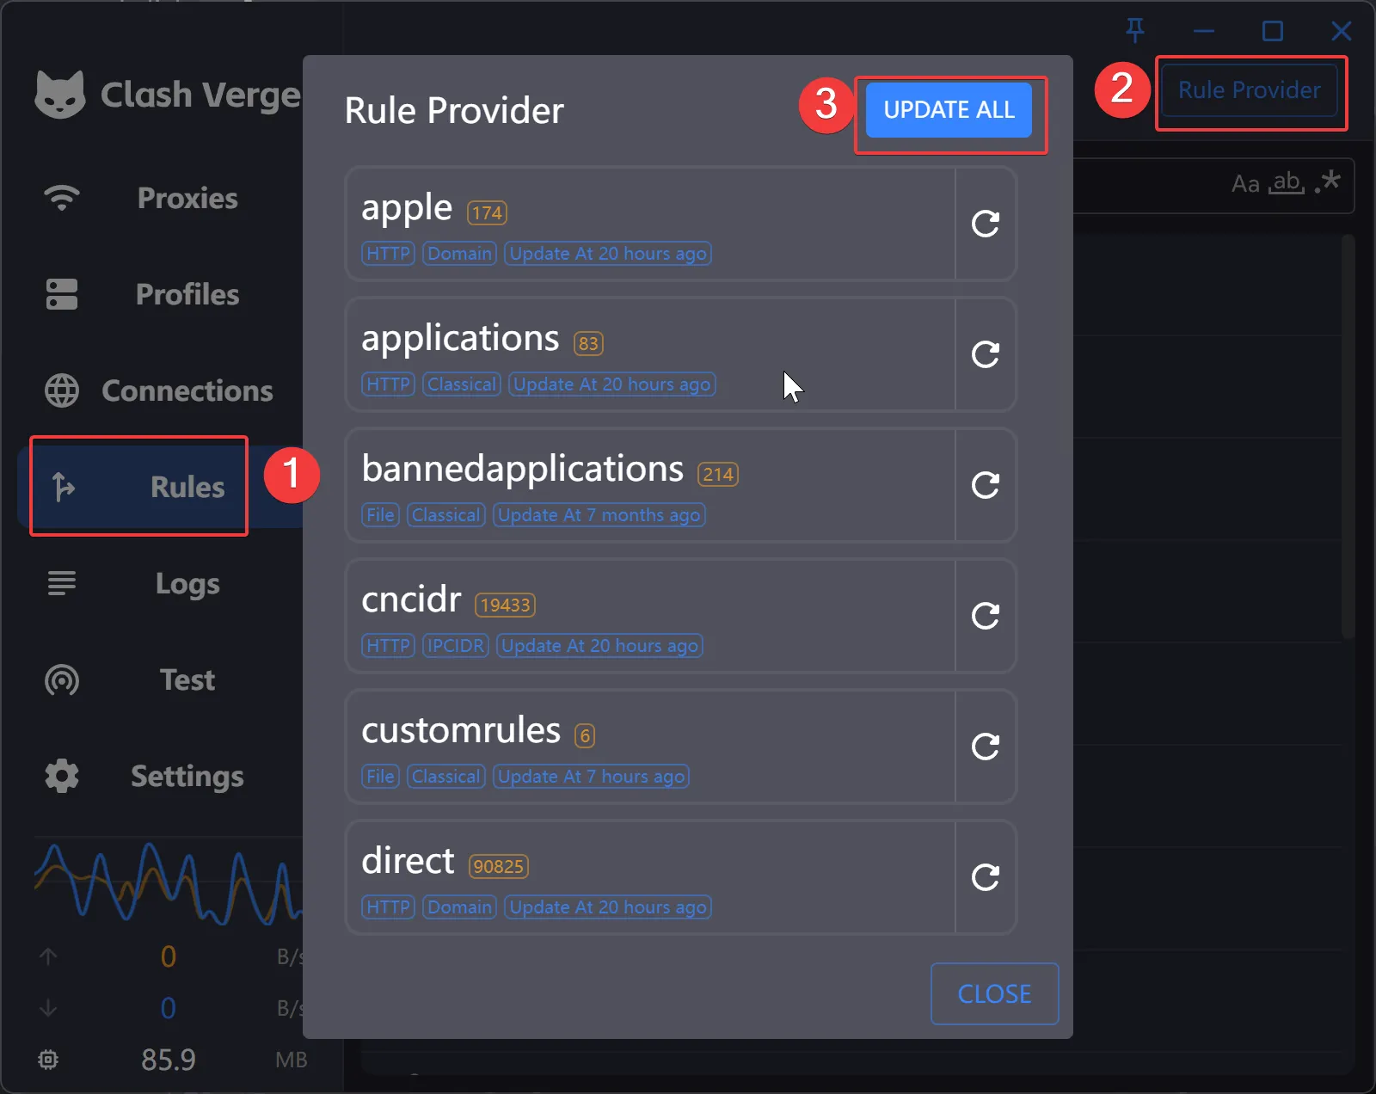Click the UPDATE ALL button
1376x1094 pixels.
[949, 110]
